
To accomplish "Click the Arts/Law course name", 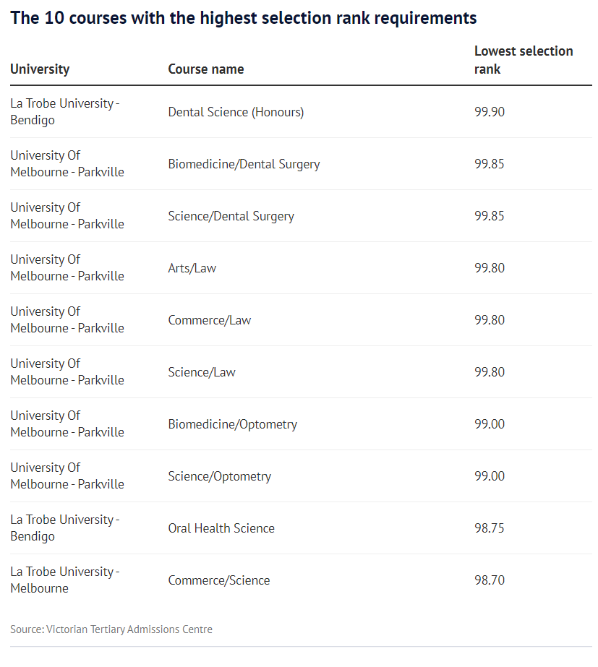I will pos(192,268).
